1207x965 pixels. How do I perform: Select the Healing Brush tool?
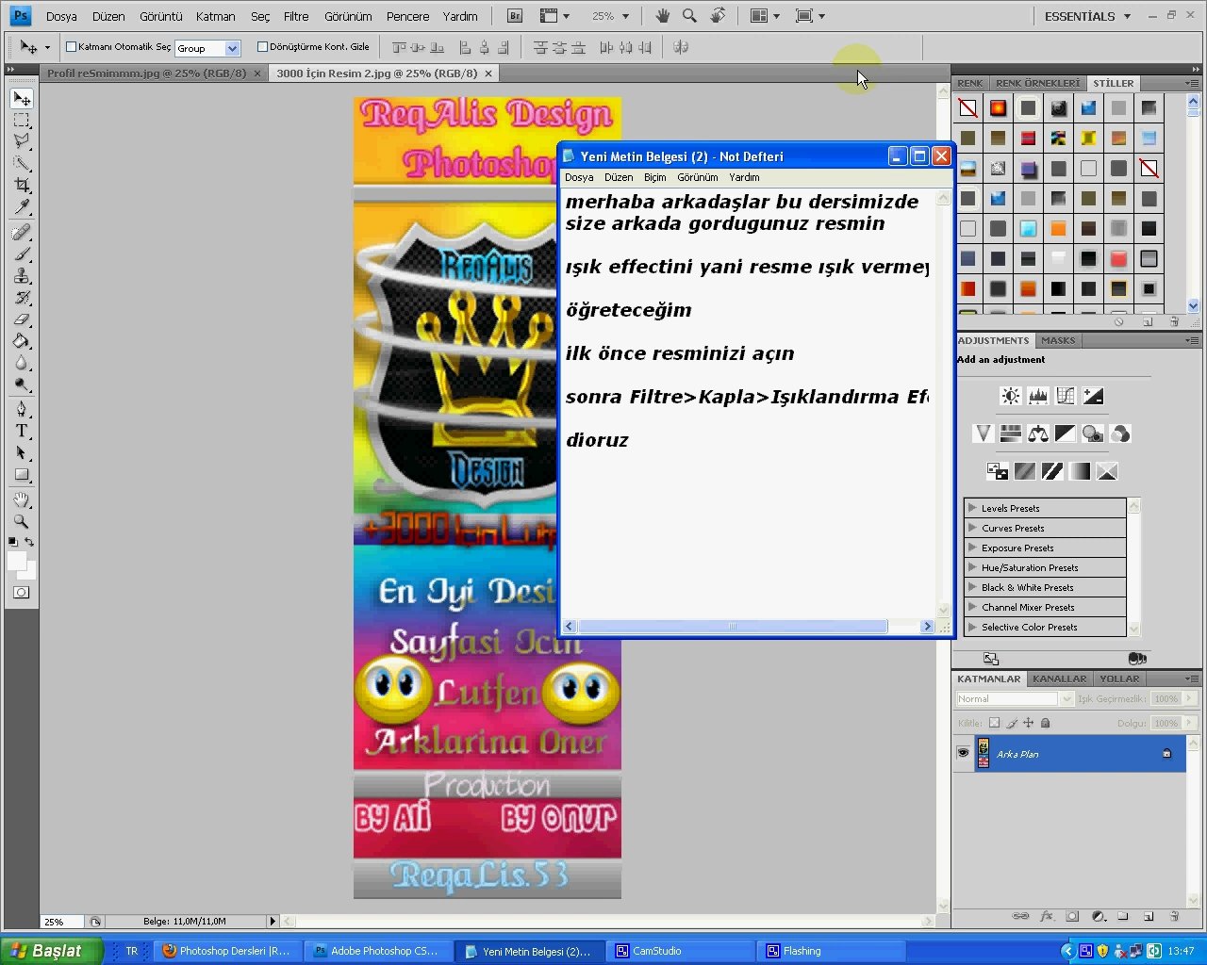click(22, 232)
